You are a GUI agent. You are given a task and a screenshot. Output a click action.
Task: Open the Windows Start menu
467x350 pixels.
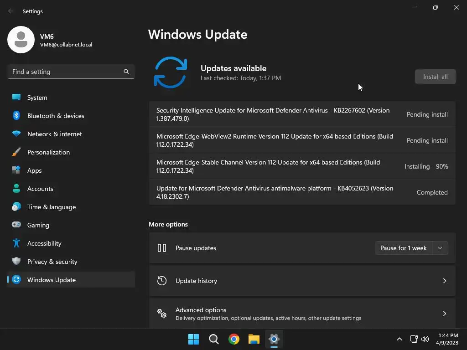click(x=193, y=339)
